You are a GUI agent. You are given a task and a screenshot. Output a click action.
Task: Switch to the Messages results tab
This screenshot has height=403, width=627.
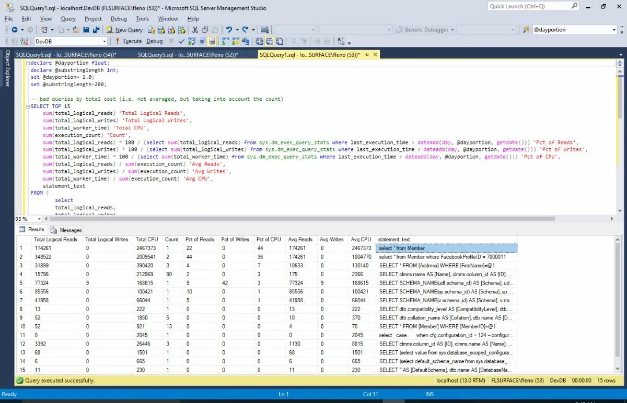(66, 230)
